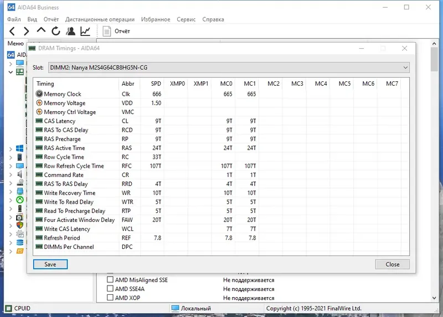Collapse the expanded motherboard tree node
This screenshot has width=443, height=317.
point(11,72)
